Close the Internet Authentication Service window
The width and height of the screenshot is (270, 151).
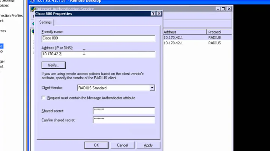(229, 9)
